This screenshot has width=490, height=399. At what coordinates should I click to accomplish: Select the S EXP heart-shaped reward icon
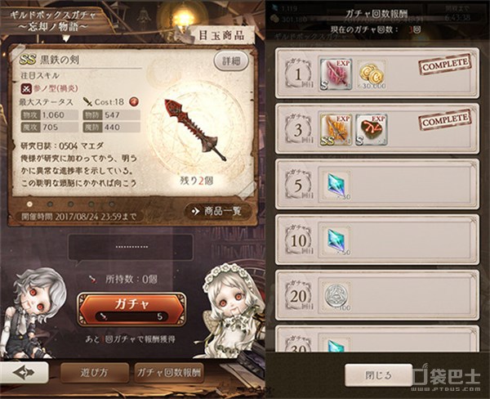point(372,130)
